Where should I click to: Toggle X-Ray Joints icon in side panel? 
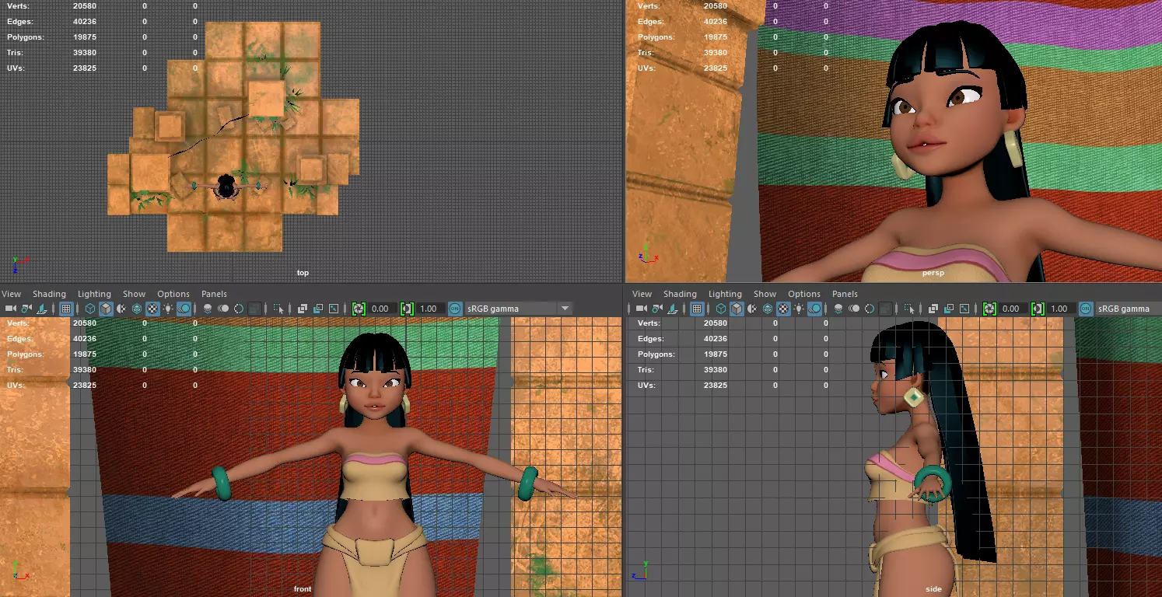coord(964,309)
